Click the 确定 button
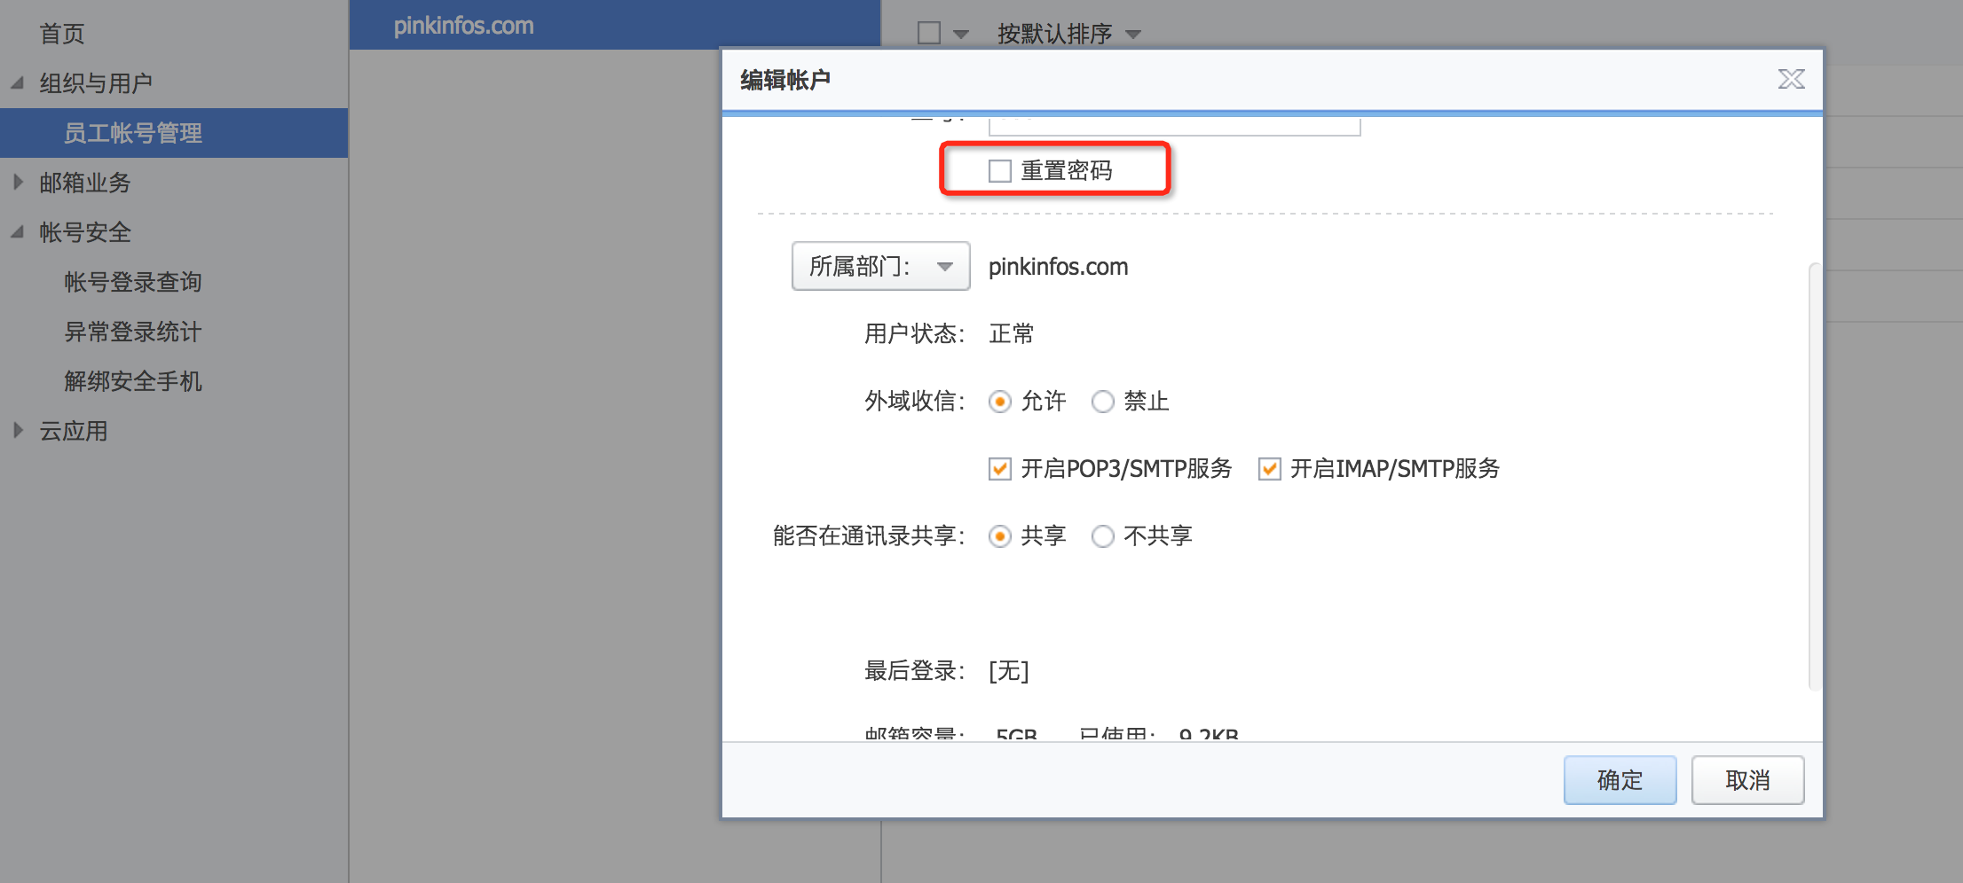The height and width of the screenshot is (883, 1963). click(1620, 780)
